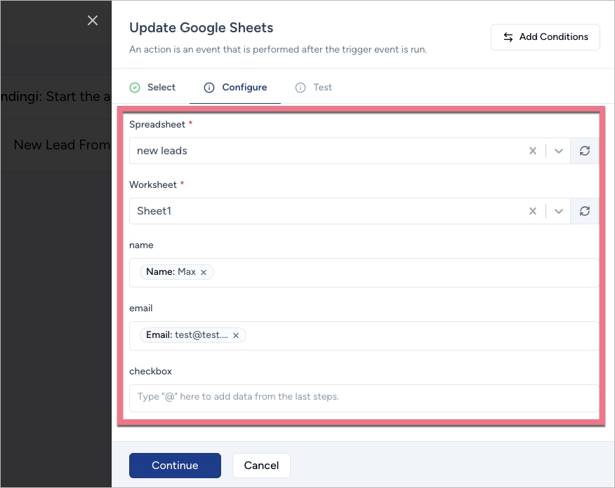Expand the Worksheet dropdown chevron

(x=559, y=211)
